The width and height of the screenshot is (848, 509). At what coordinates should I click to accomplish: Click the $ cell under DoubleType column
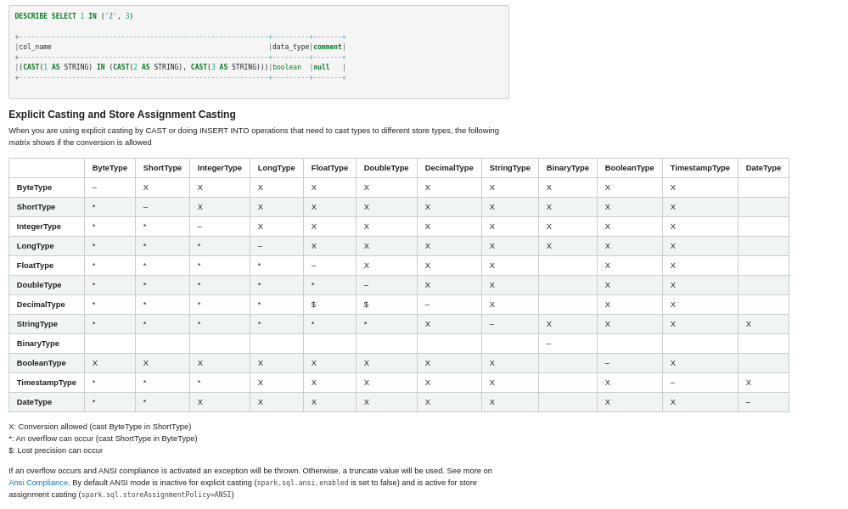366,305
